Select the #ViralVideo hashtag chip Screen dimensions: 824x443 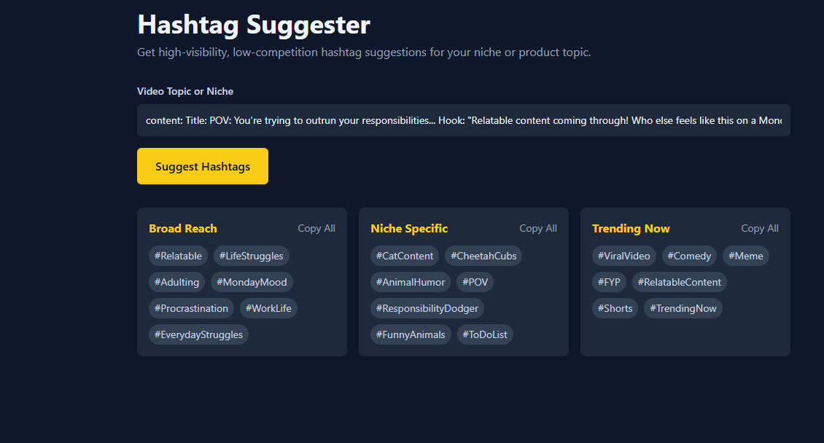[624, 256]
